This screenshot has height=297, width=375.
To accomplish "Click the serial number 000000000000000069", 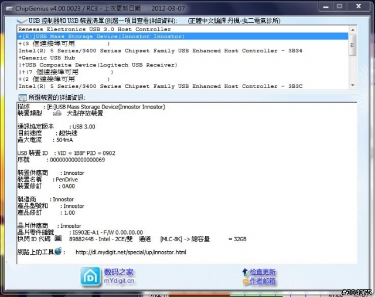I will click(77, 160).
